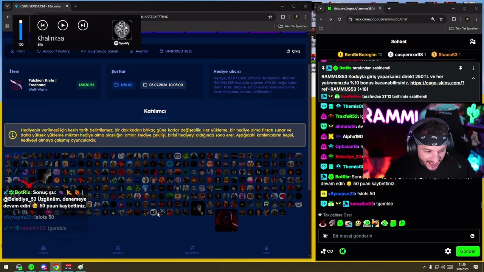Open tab search dropdown in CSGO-SKINS window
The height and width of the screenshot is (272, 484).
7,6
